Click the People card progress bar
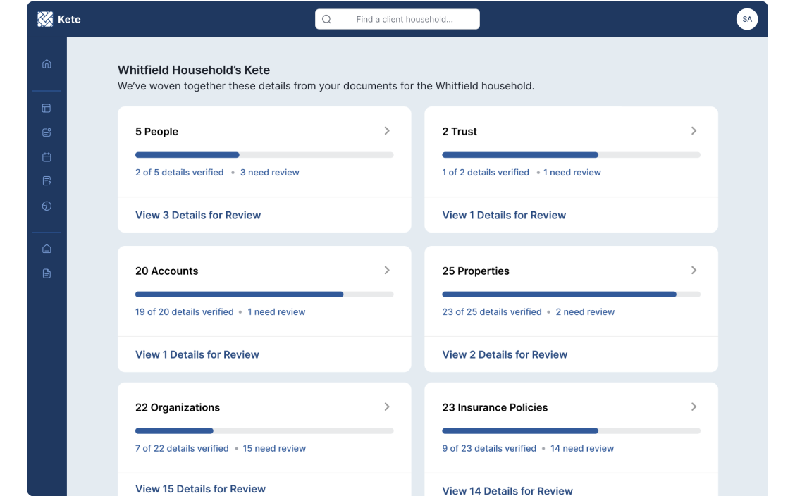Viewport: 795px width, 496px height. tap(264, 155)
